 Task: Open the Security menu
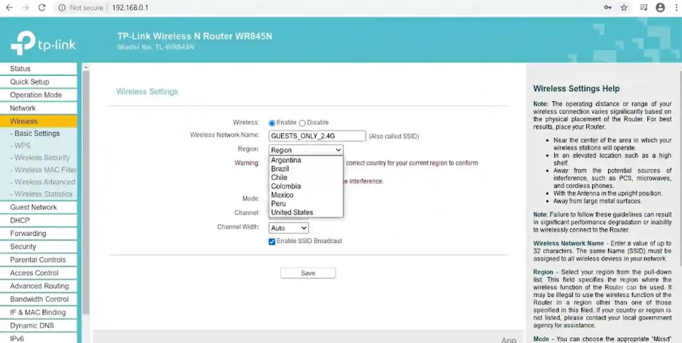[38, 246]
